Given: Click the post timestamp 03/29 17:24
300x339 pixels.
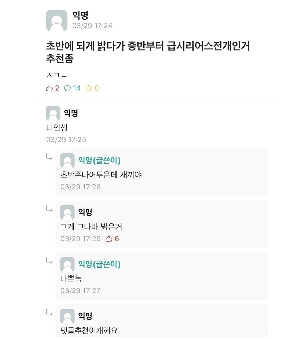Looking at the screenshot, I should point(92,26).
